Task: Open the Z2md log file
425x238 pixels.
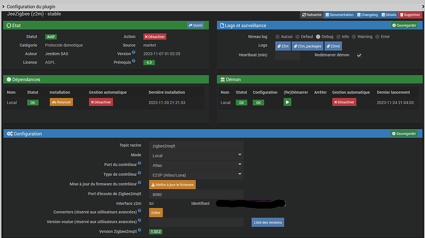Action: pos(333,46)
